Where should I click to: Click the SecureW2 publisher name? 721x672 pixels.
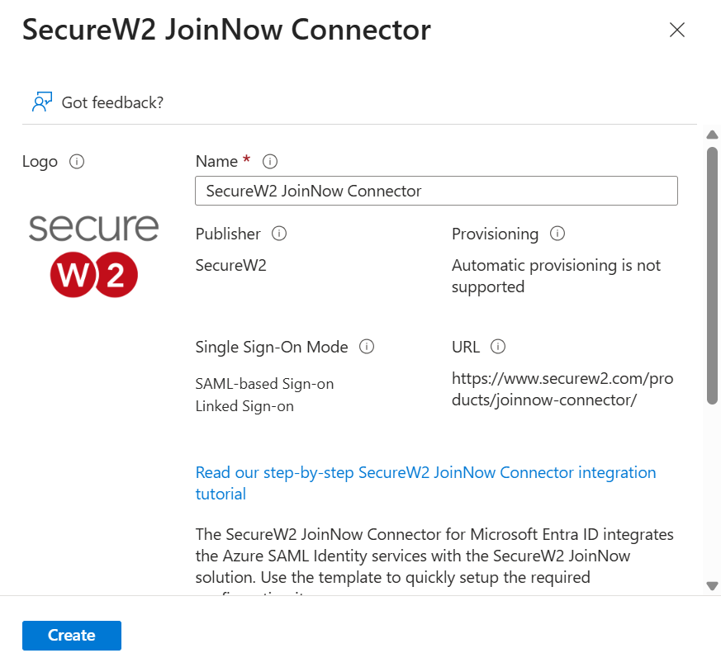(230, 265)
